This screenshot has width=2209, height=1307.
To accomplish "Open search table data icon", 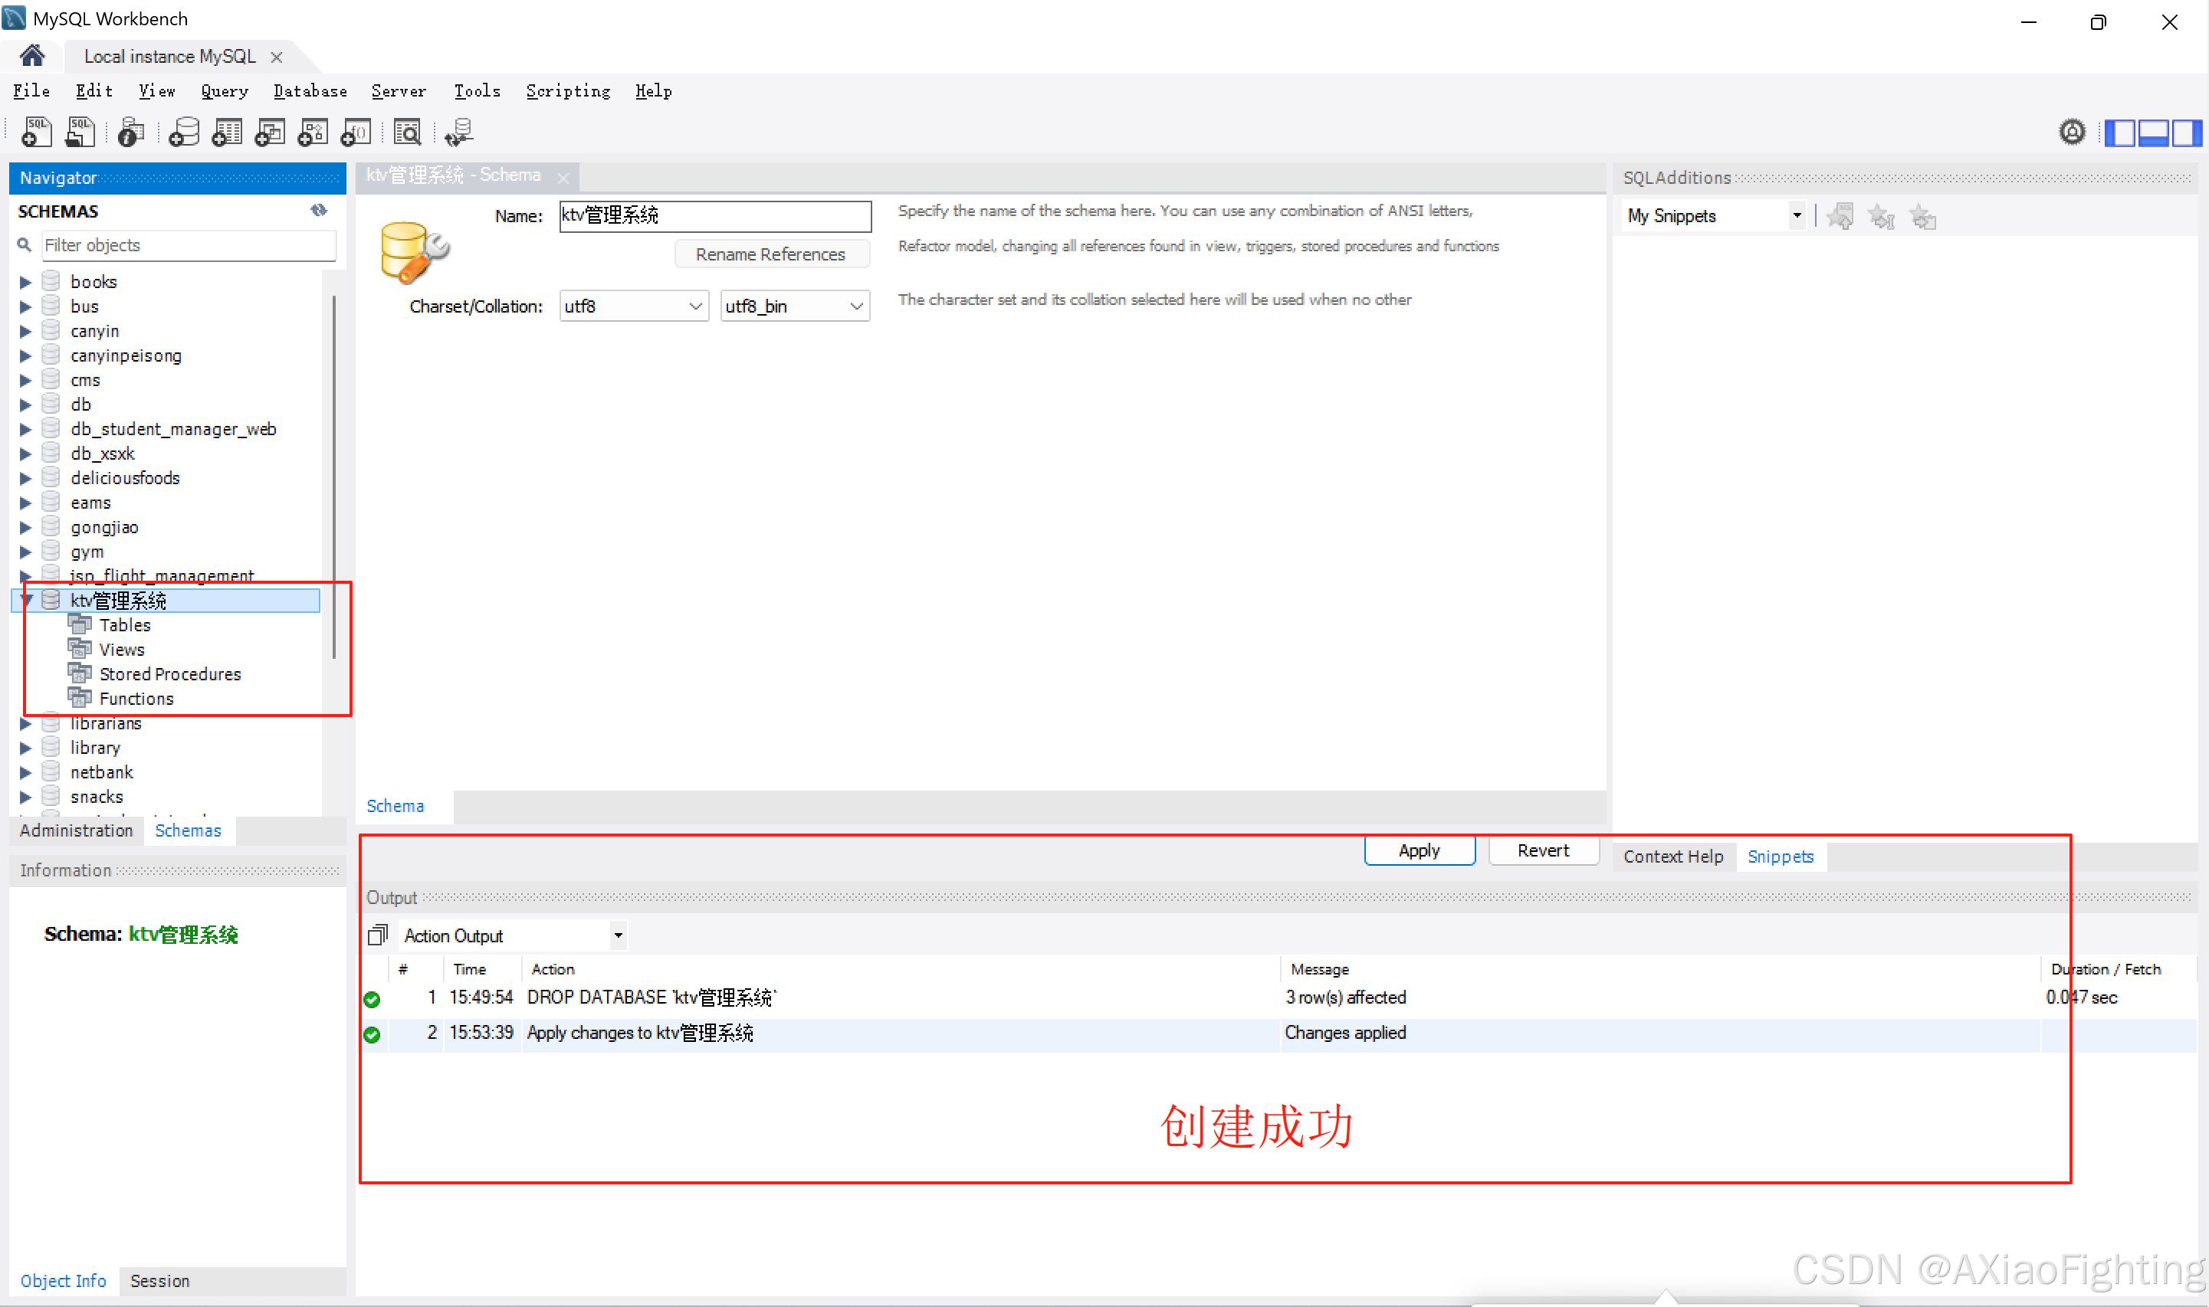I will click(407, 132).
